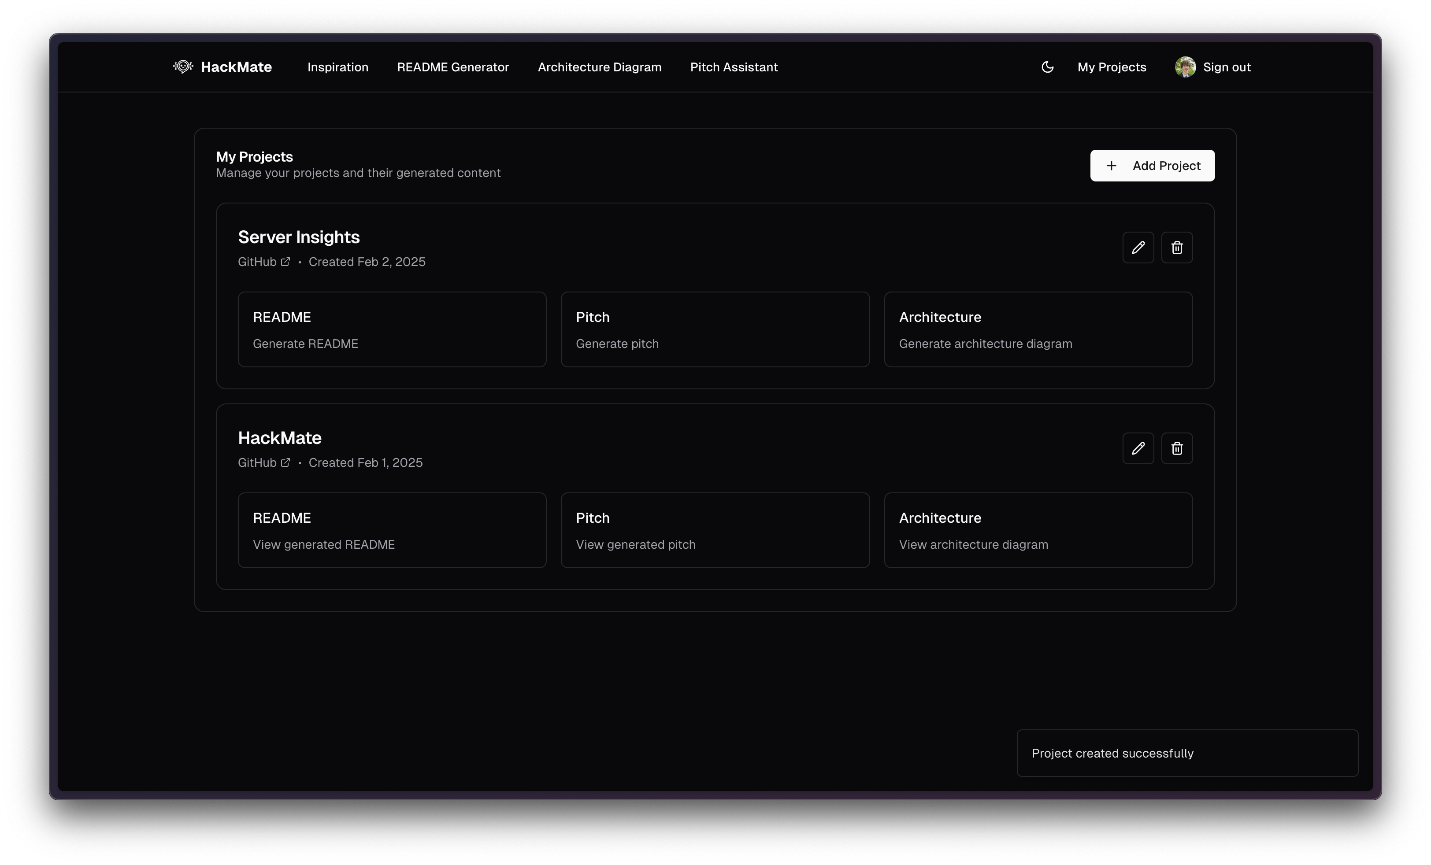Toggle dark mode moon icon
Image resolution: width=1431 pixels, height=865 pixels.
point(1047,67)
